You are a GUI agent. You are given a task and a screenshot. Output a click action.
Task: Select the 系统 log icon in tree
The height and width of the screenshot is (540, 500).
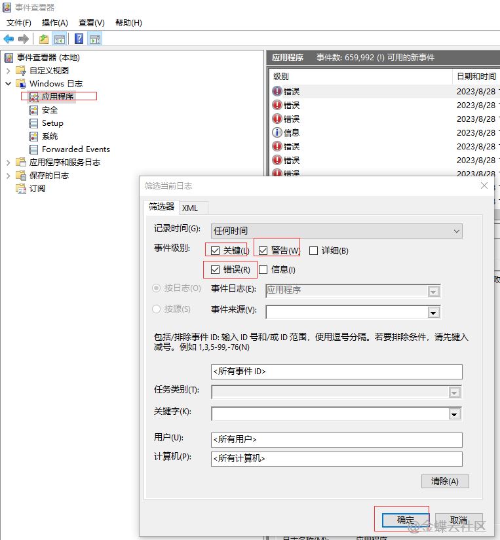pyautogui.click(x=33, y=136)
